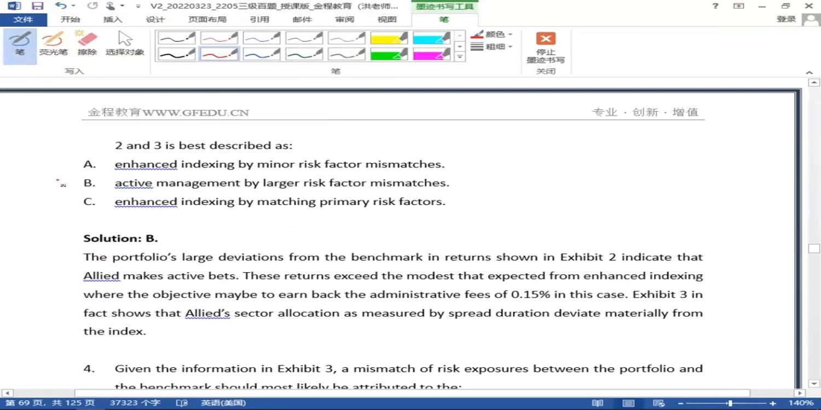Switch to Read Mode view in the status bar
This screenshot has width=821, height=410.
pos(598,403)
